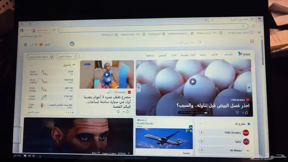Open the profile button in browser toolbar

[41, 30]
